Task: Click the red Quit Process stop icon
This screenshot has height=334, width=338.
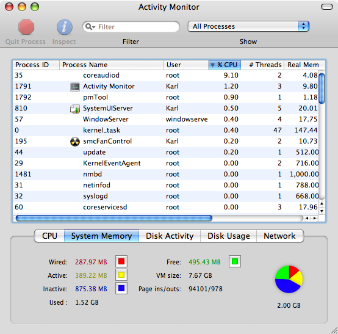Action: tap(26, 27)
